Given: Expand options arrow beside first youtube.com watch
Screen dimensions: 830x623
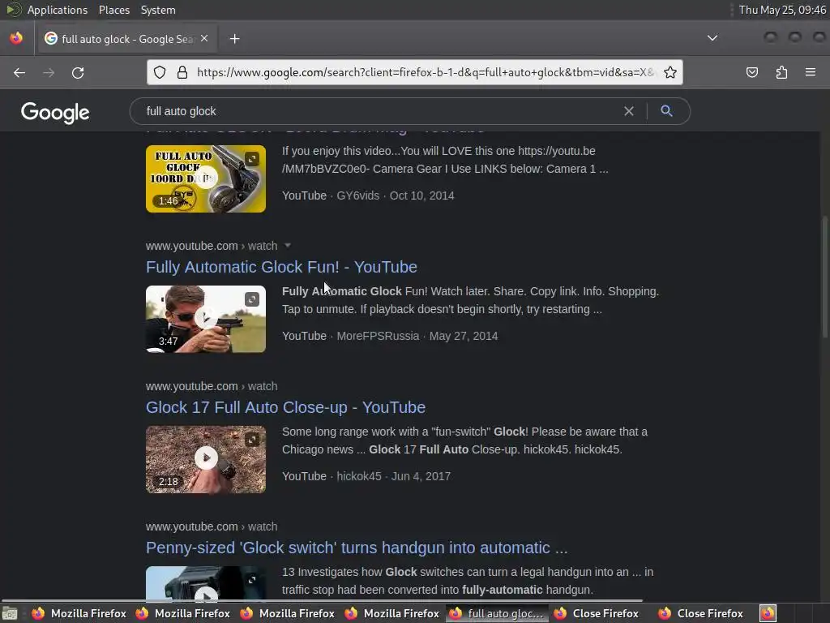Looking at the screenshot, I should click(288, 245).
